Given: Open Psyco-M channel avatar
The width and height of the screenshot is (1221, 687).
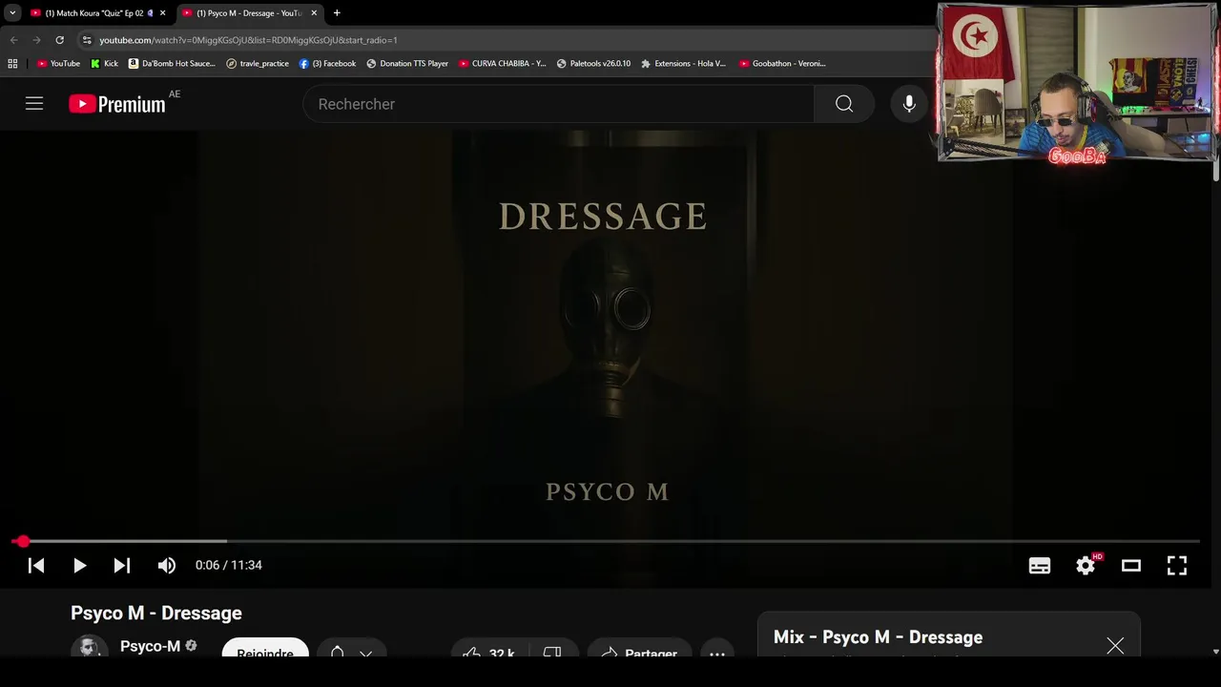Looking at the screenshot, I should [x=89, y=647].
